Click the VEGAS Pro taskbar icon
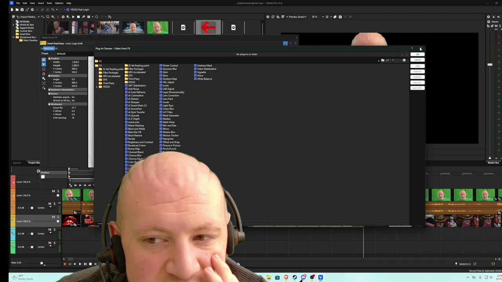The width and height of the screenshot is (502, 282). [x=320, y=277]
